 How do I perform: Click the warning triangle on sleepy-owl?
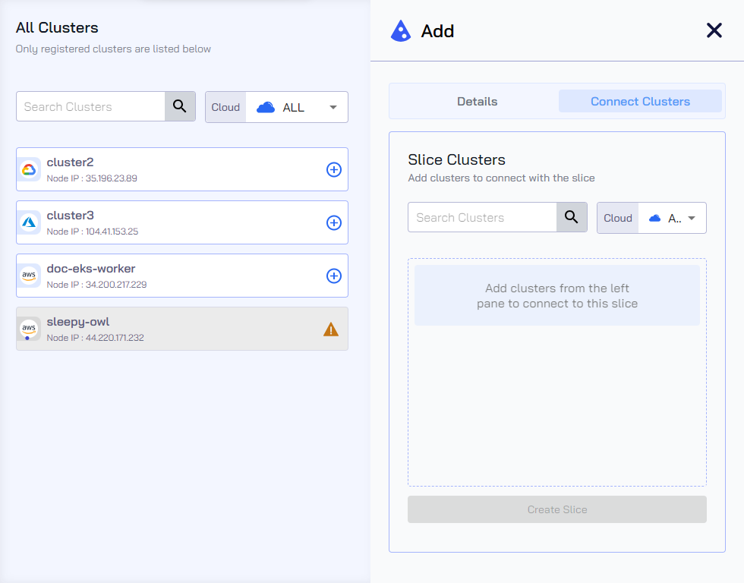point(331,329)
